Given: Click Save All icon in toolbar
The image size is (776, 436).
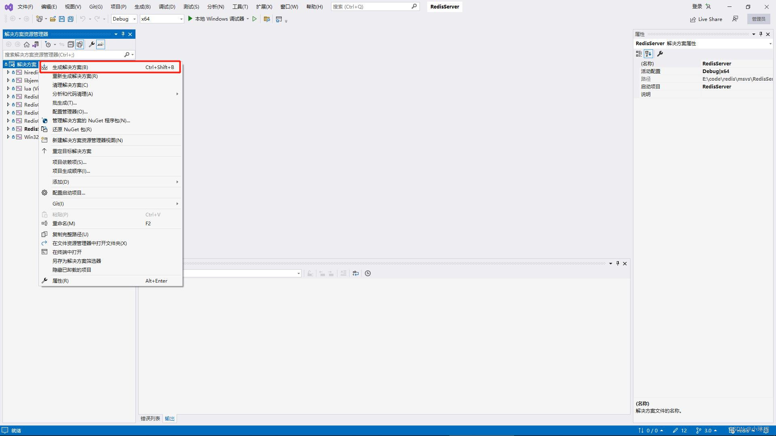Looking at the screenshot, I should 71,19.
